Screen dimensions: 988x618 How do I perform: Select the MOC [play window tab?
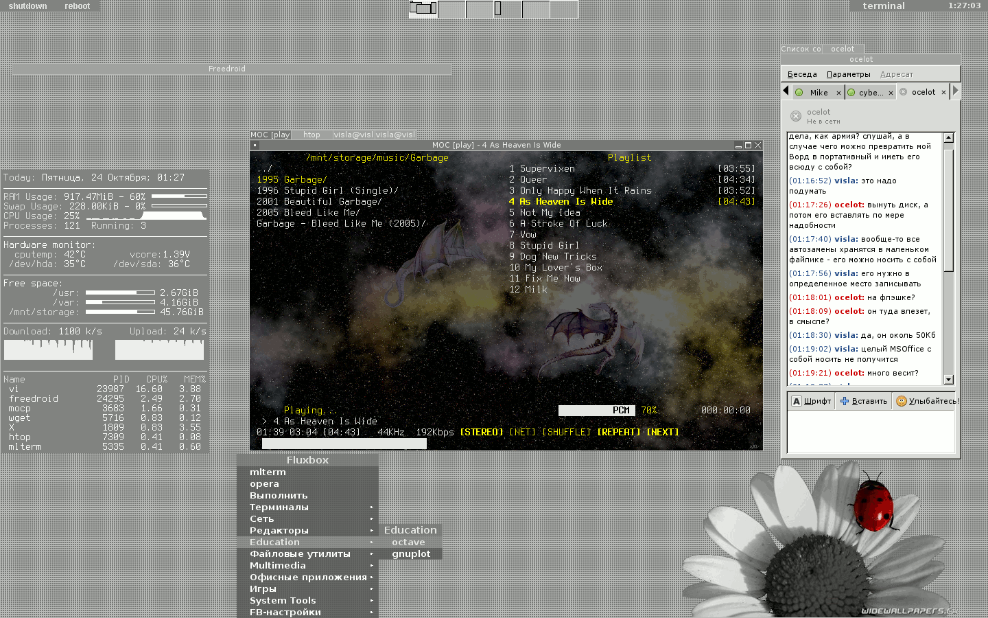click(x=270, y=135)
